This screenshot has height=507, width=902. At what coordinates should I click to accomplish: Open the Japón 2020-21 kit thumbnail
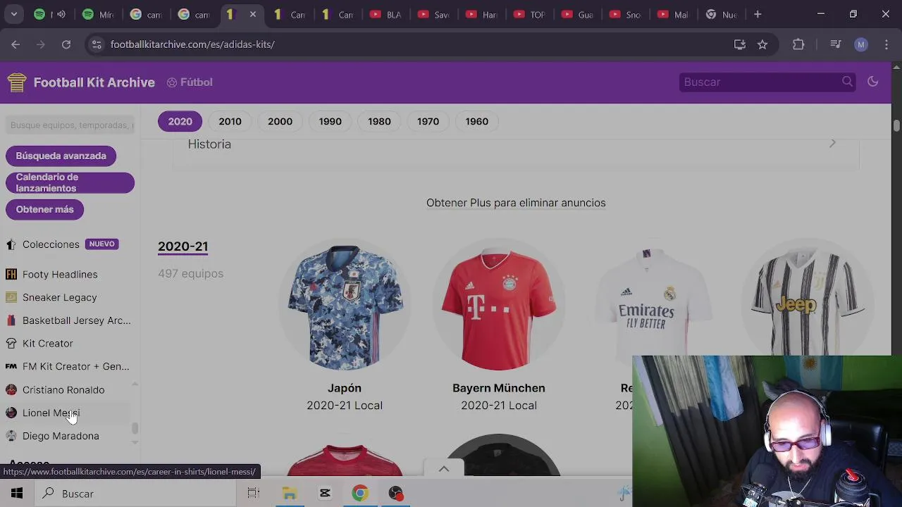345,306
